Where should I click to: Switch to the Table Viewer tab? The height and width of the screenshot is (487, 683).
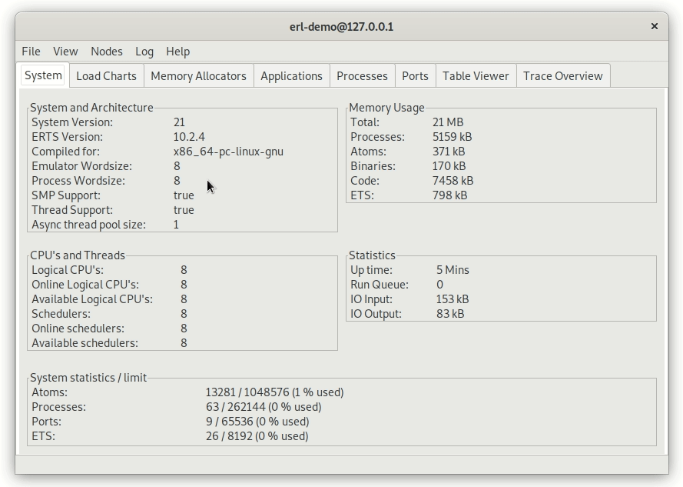476,76
